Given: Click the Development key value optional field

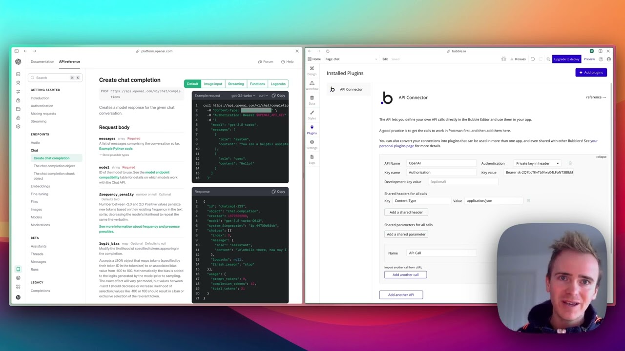Looking at the screenshot, I should 463,181.
